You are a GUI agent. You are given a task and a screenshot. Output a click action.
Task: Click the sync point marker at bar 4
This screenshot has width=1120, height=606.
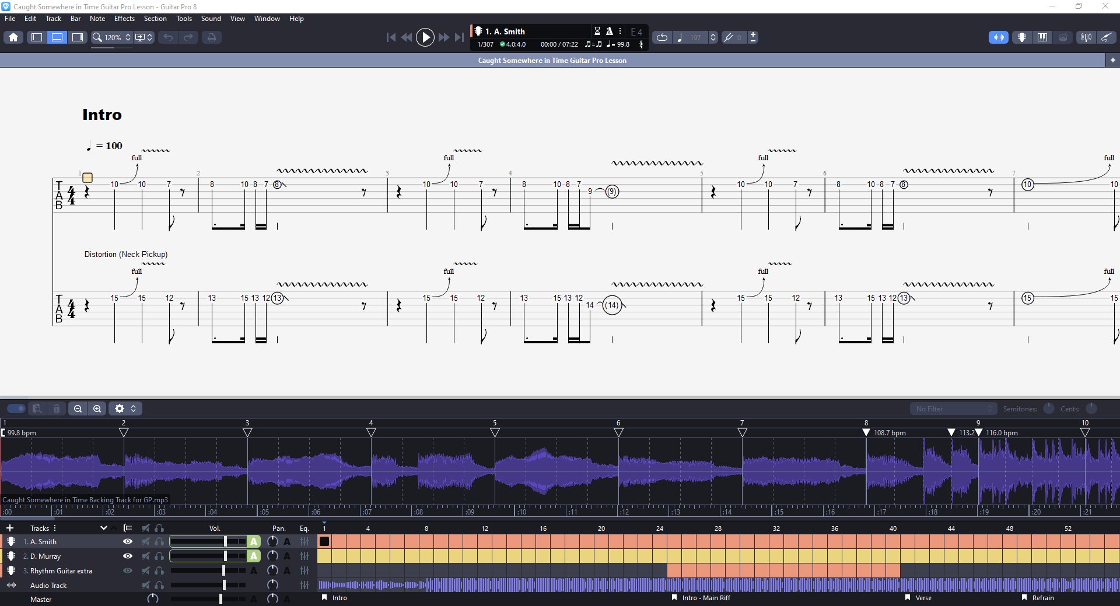371,432
